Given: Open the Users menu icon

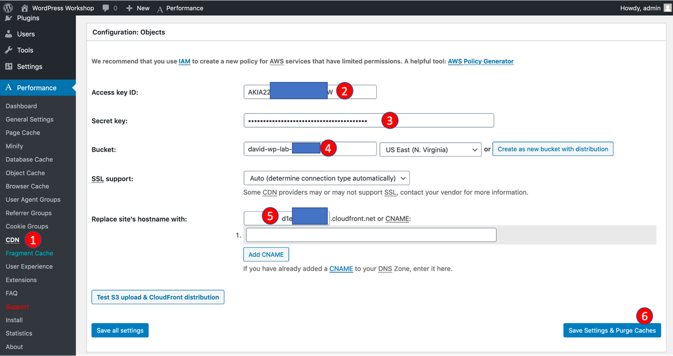Looking at the screenshot, I should 9,34.
